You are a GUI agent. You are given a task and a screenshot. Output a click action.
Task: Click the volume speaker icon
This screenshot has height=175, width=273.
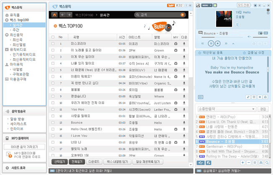click(249, 36)
